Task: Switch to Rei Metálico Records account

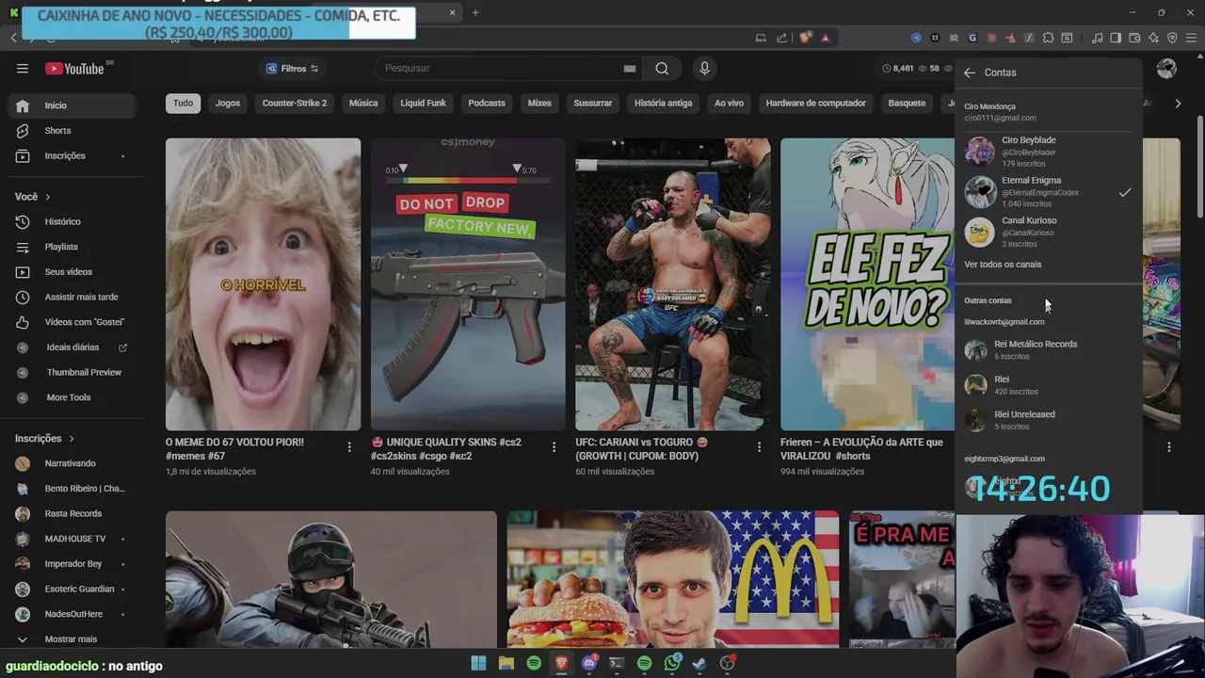Action: coord(1048,350)
